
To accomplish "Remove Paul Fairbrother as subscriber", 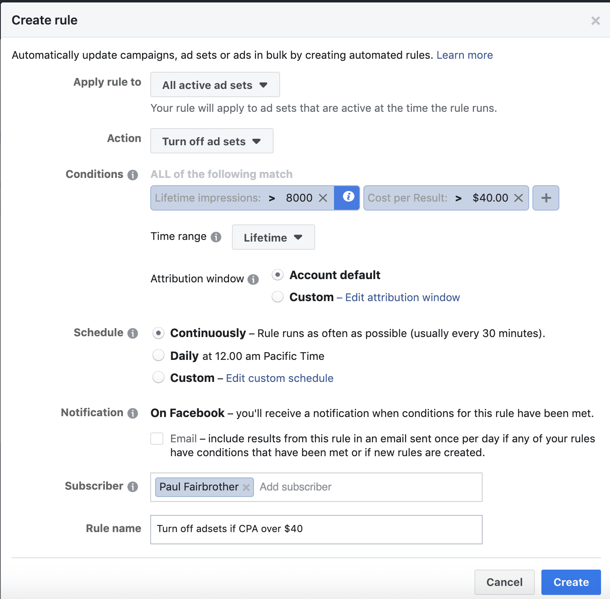I will (x=246, y=487).
